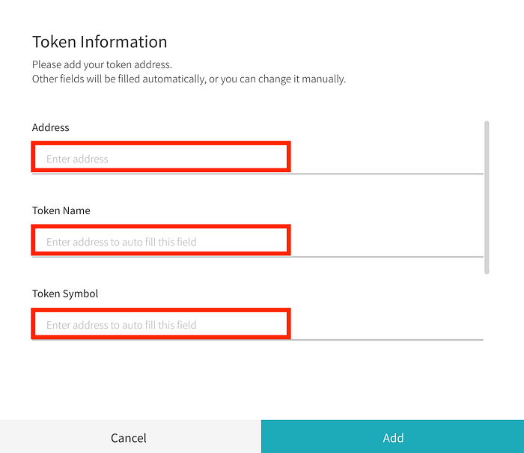Click the Token Name auto fill placeholder
This screenshot has height=453, width=524.
[x=121, y=242]
